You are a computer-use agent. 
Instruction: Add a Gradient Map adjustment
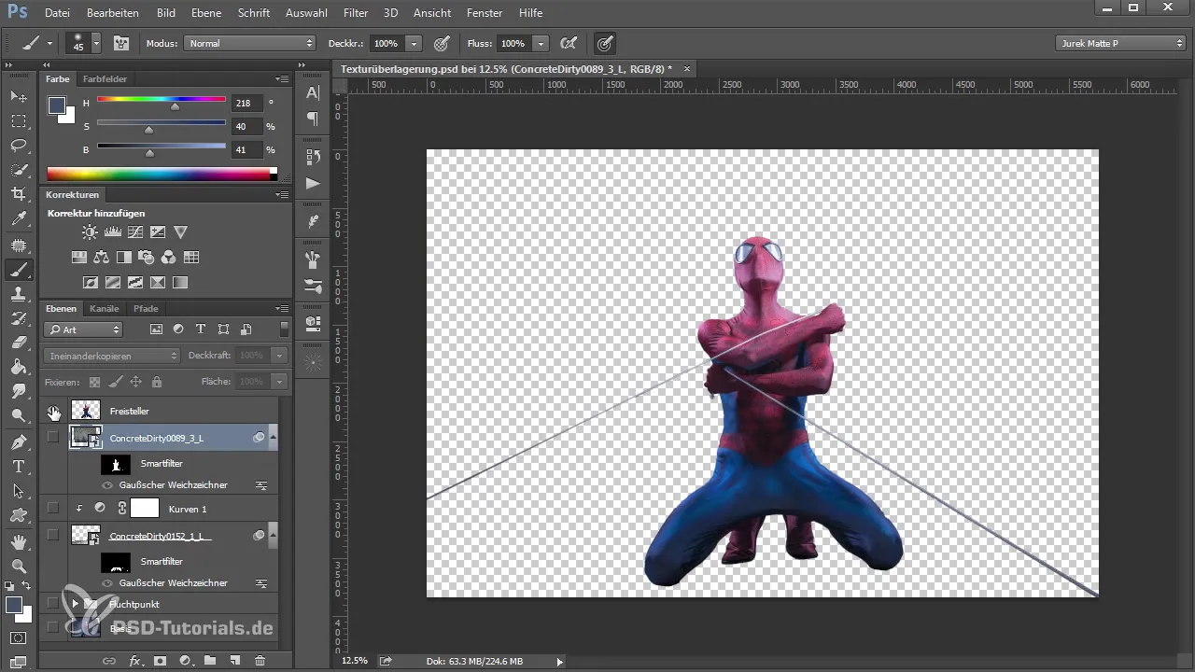point(180,282)
